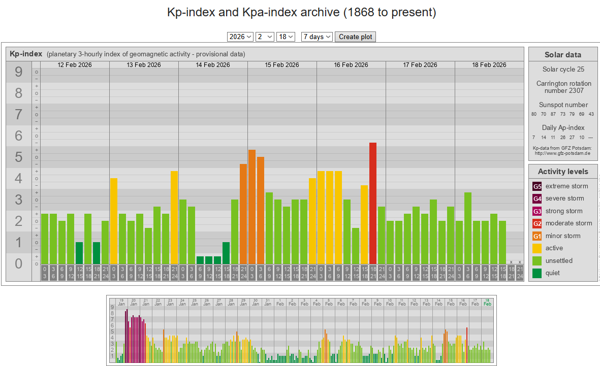Expand the 7 days duration dropdown
Viewport: 600px width, 366px height.
point(317,37)
